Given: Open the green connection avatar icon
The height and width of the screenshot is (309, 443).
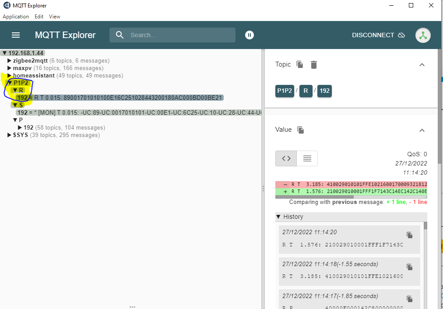Looking at the screenshot, I should (x=423, y=35).
